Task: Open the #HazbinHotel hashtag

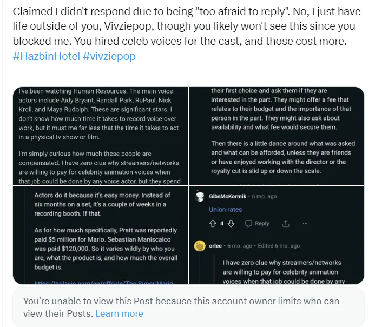Action: (46, 56)
